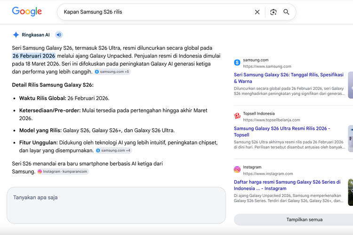Screen dimensions: 353x235
Task: Click Ketersediaan/Pre-order bullet text
Action: (x=113, y=114)
